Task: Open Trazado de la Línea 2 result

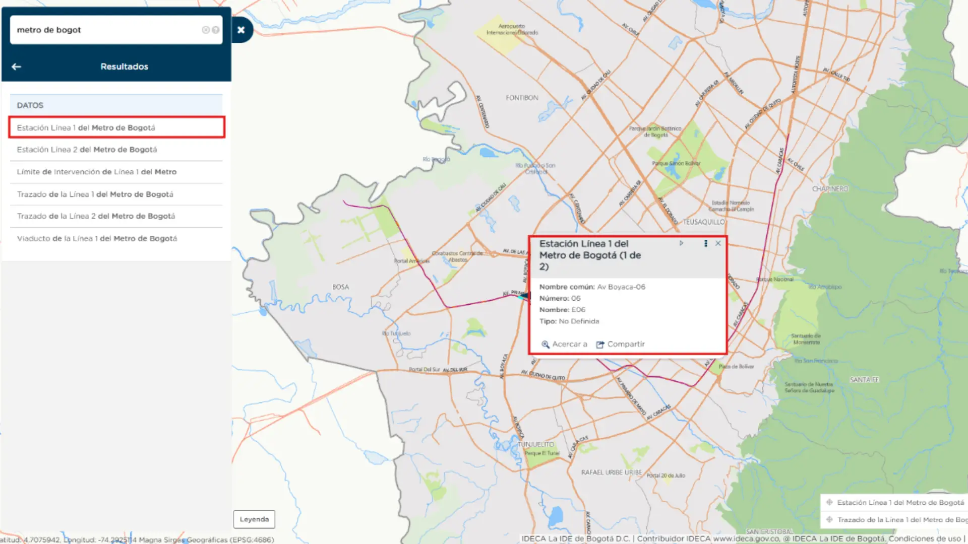Action: 116,216
